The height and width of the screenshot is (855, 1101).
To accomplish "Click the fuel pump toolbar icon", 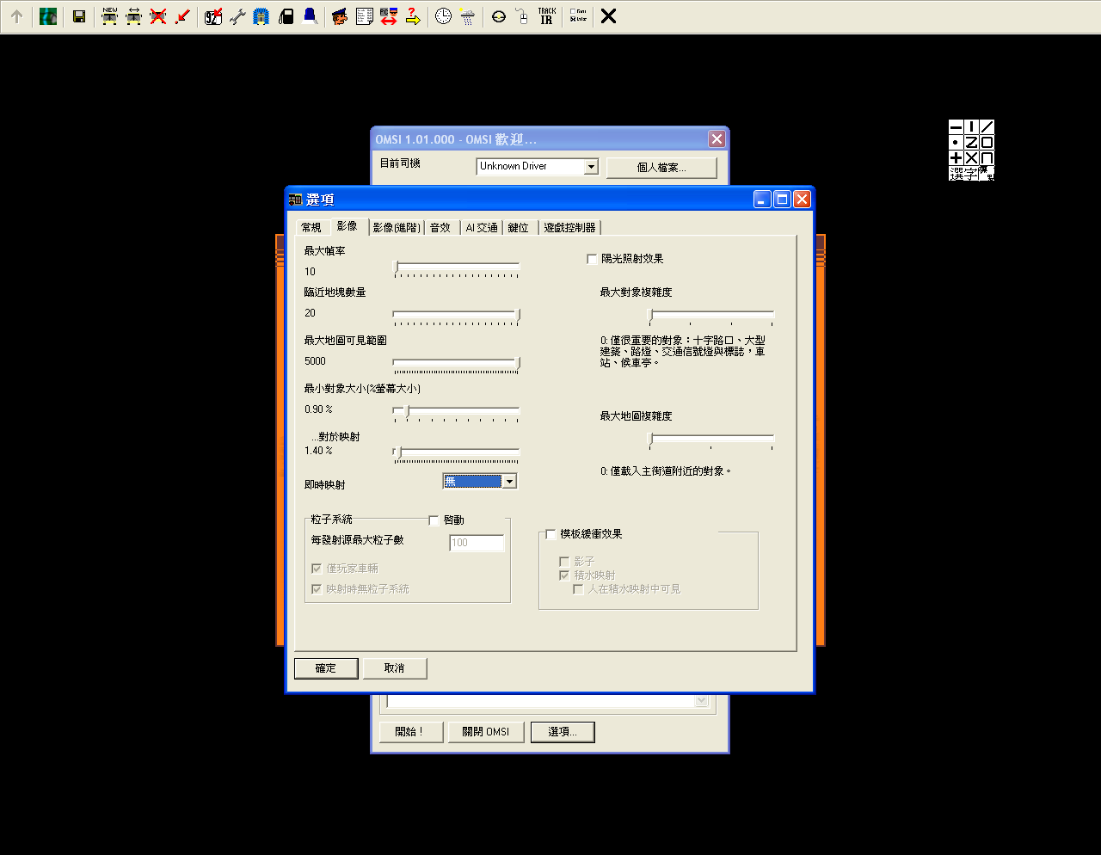I will [x=286, y=16].
